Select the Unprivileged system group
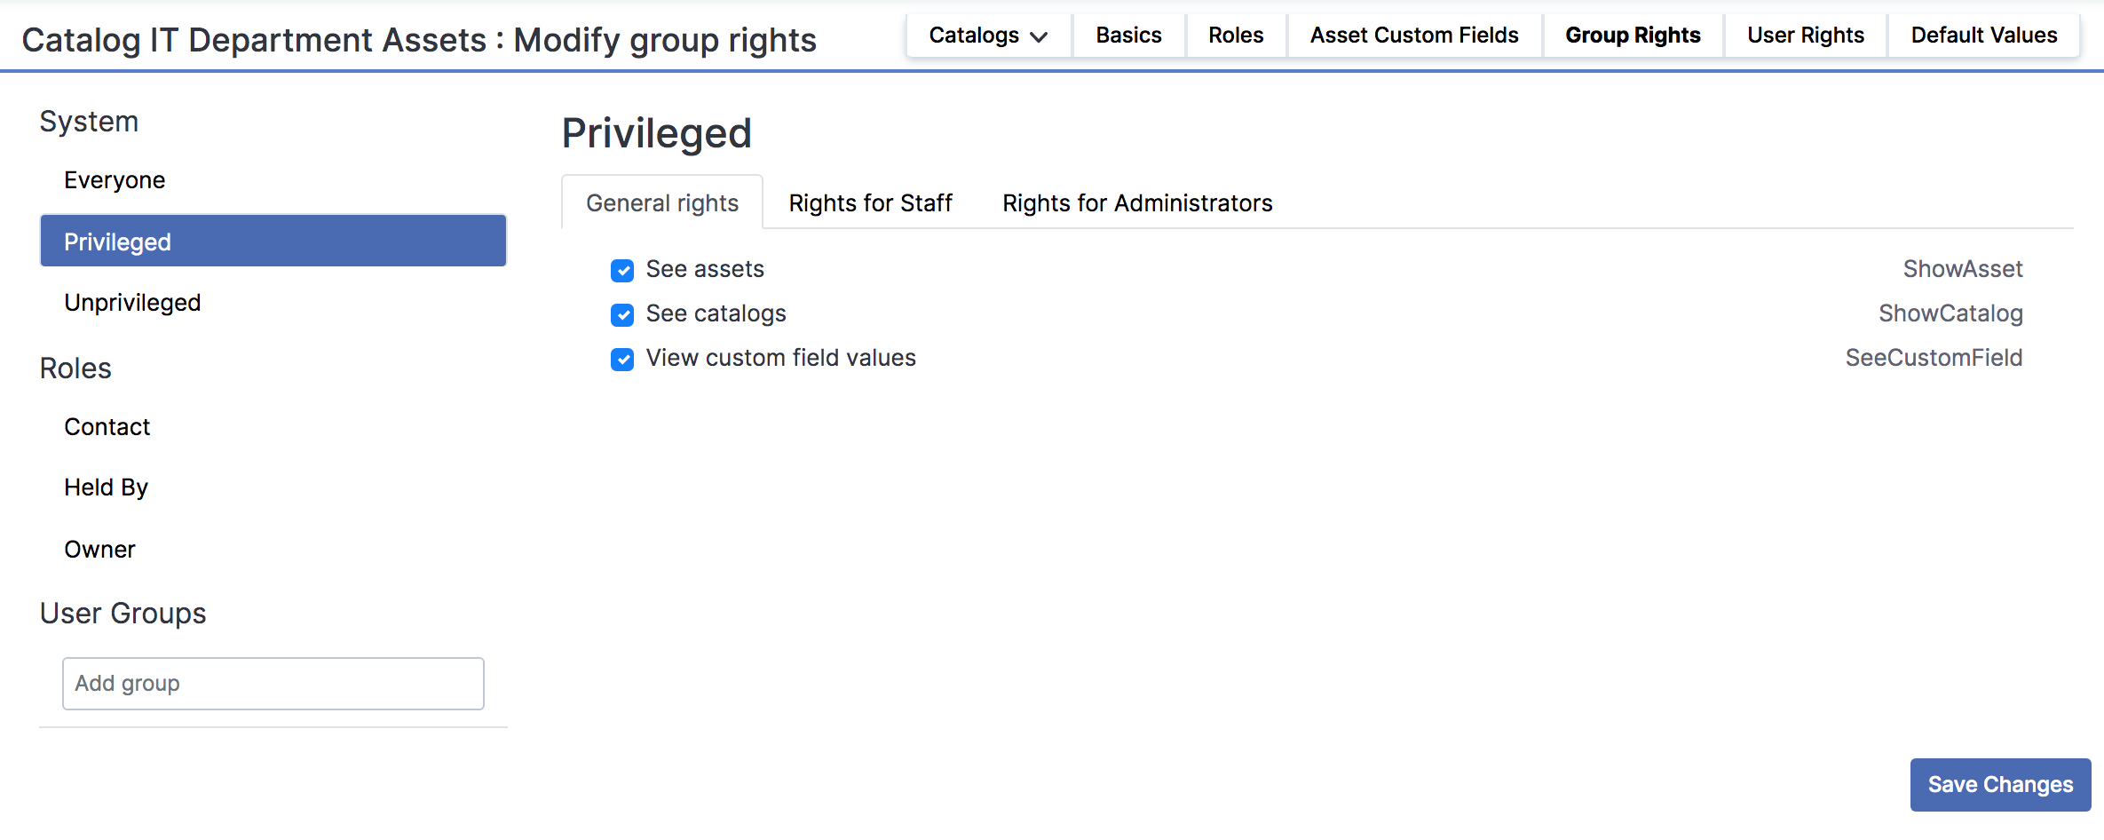Image resolution: width=2104 pixels, height=840 pixels. [132, 302]
